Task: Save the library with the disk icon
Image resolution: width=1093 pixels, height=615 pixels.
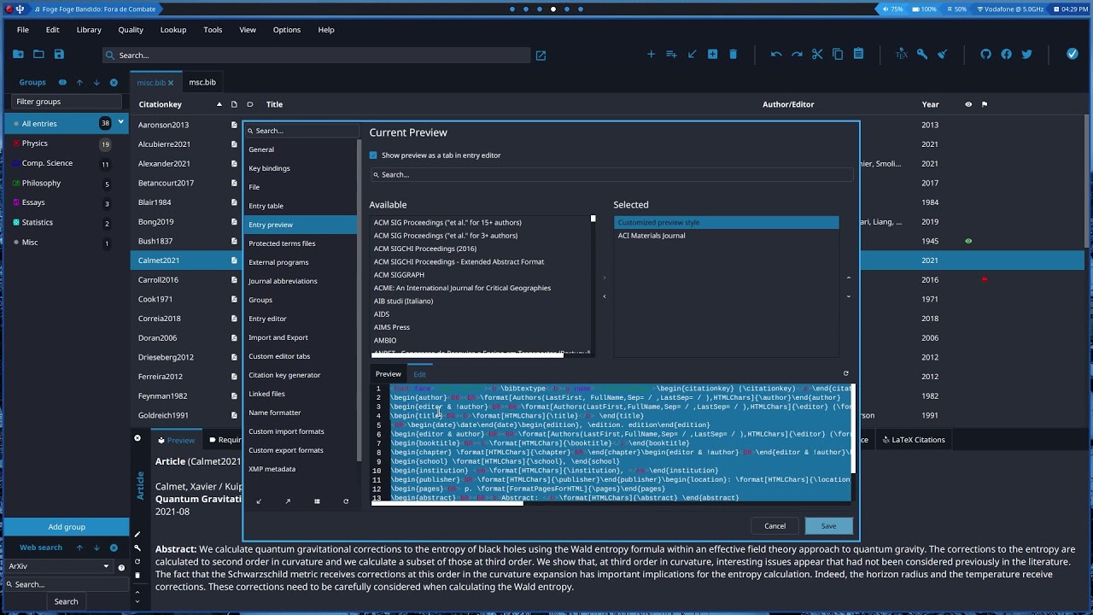Action: tap(59, 55)
